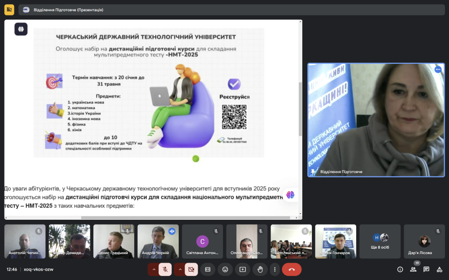449x280 pixels.
Task: Click the muted mic icon on Дар'я Лісова tile
Action: [438, 231]
